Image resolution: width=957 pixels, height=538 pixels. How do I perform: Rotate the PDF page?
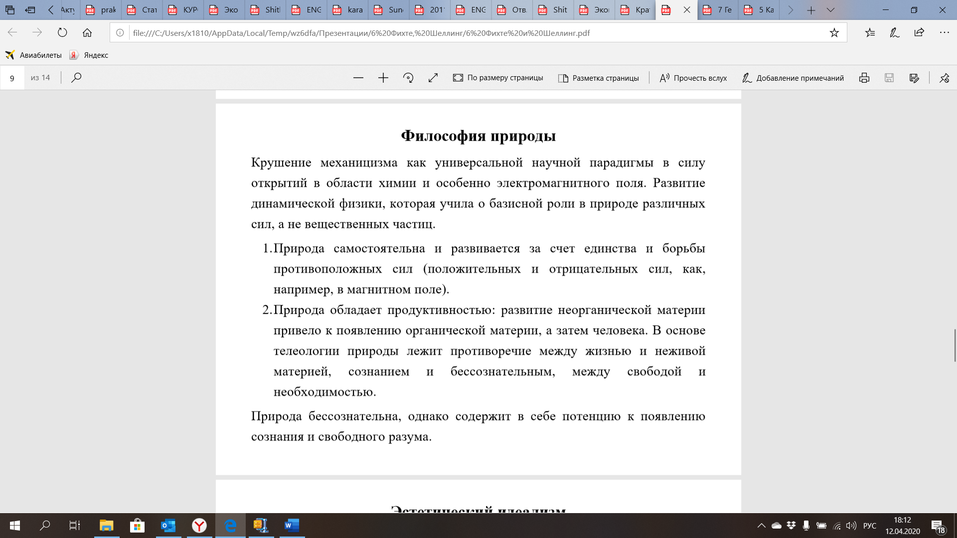[x=408, y=78]
